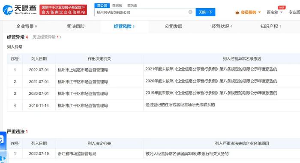Click 杭州市江干区市场监督管理局 in row 3
300x163 pixels.
[83, 94]
